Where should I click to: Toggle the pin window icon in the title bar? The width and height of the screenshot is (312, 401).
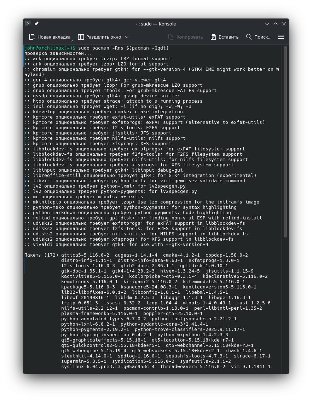(x=36, y=23)
